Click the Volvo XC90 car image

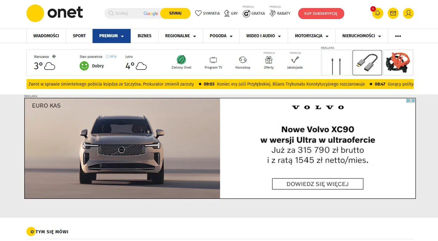coord(122,148)
